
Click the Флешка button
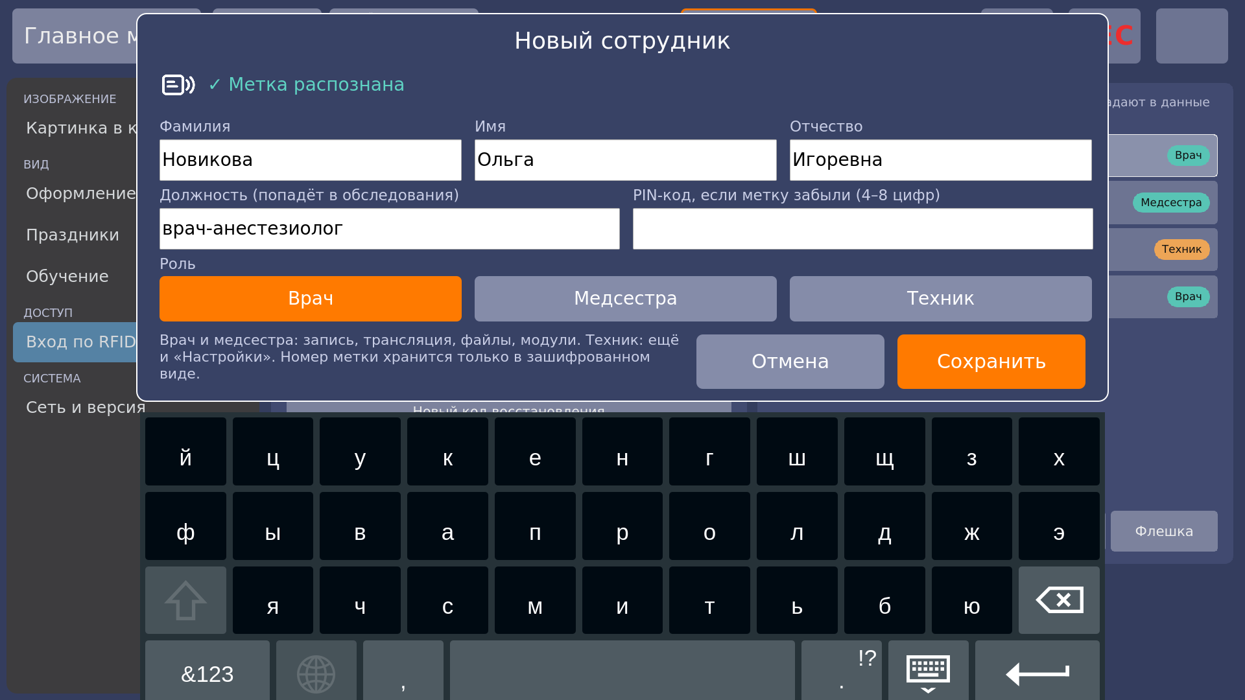click(1164, 531)
